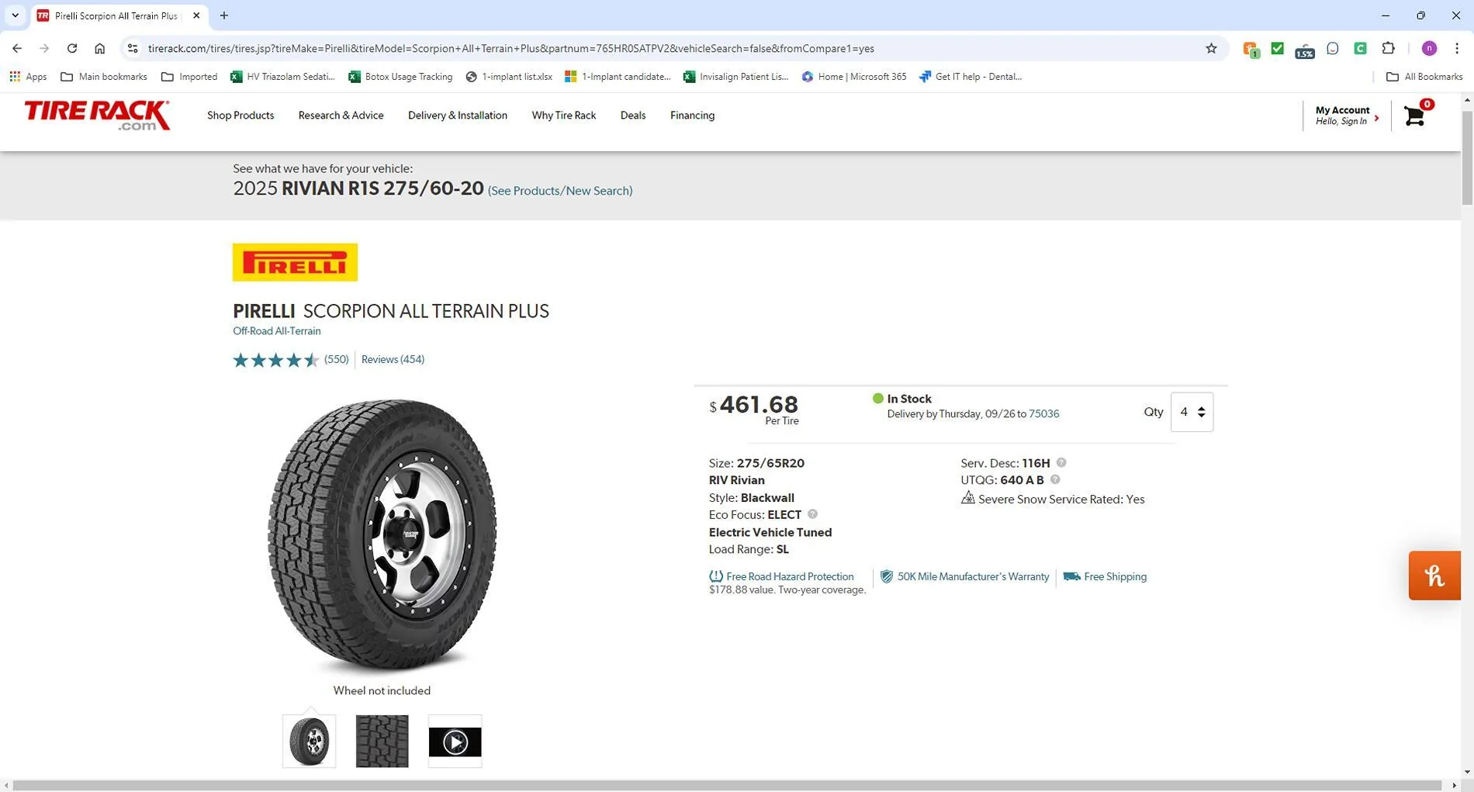Open Why Tire Rack menu

[564, 116]
